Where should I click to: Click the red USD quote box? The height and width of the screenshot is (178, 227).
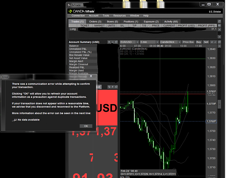coord(107,108)
